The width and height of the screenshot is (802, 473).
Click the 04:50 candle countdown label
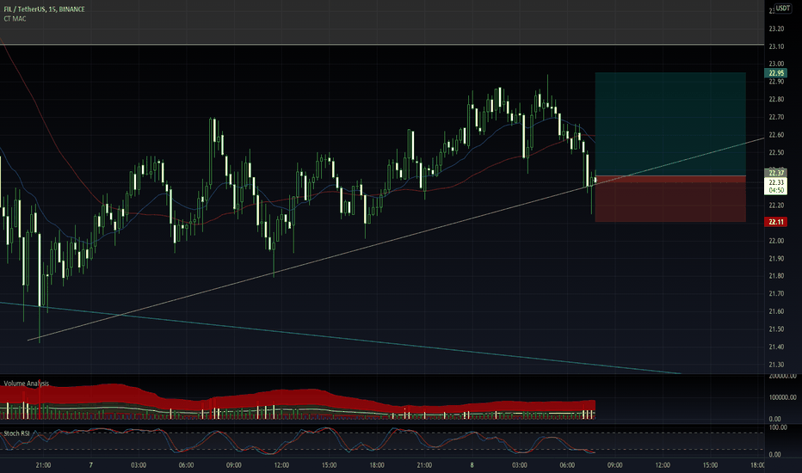[775, 190]
